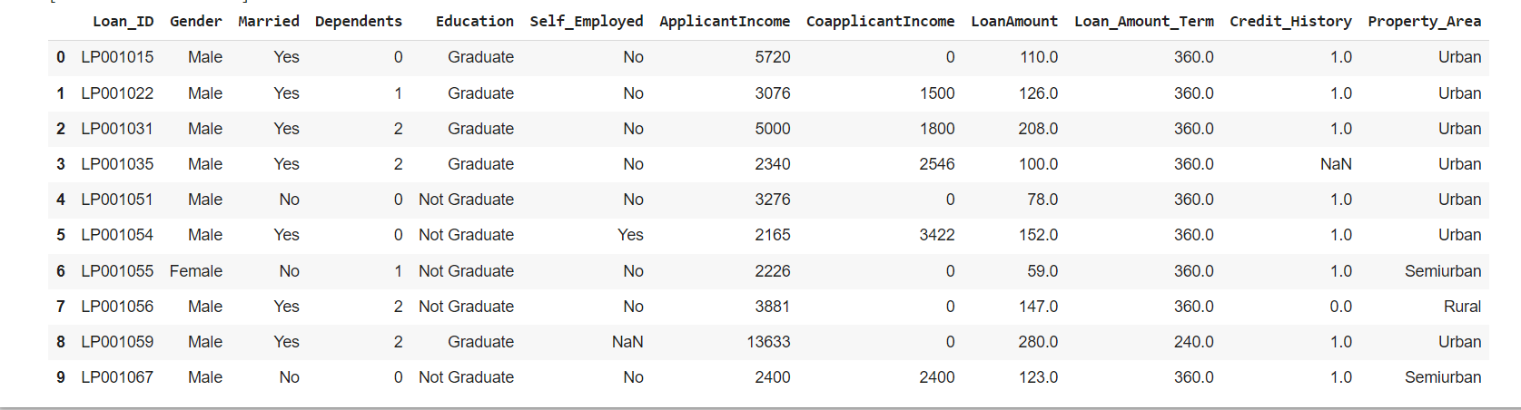
Task: Click coapplicant income value 3422
Action: 937,235
